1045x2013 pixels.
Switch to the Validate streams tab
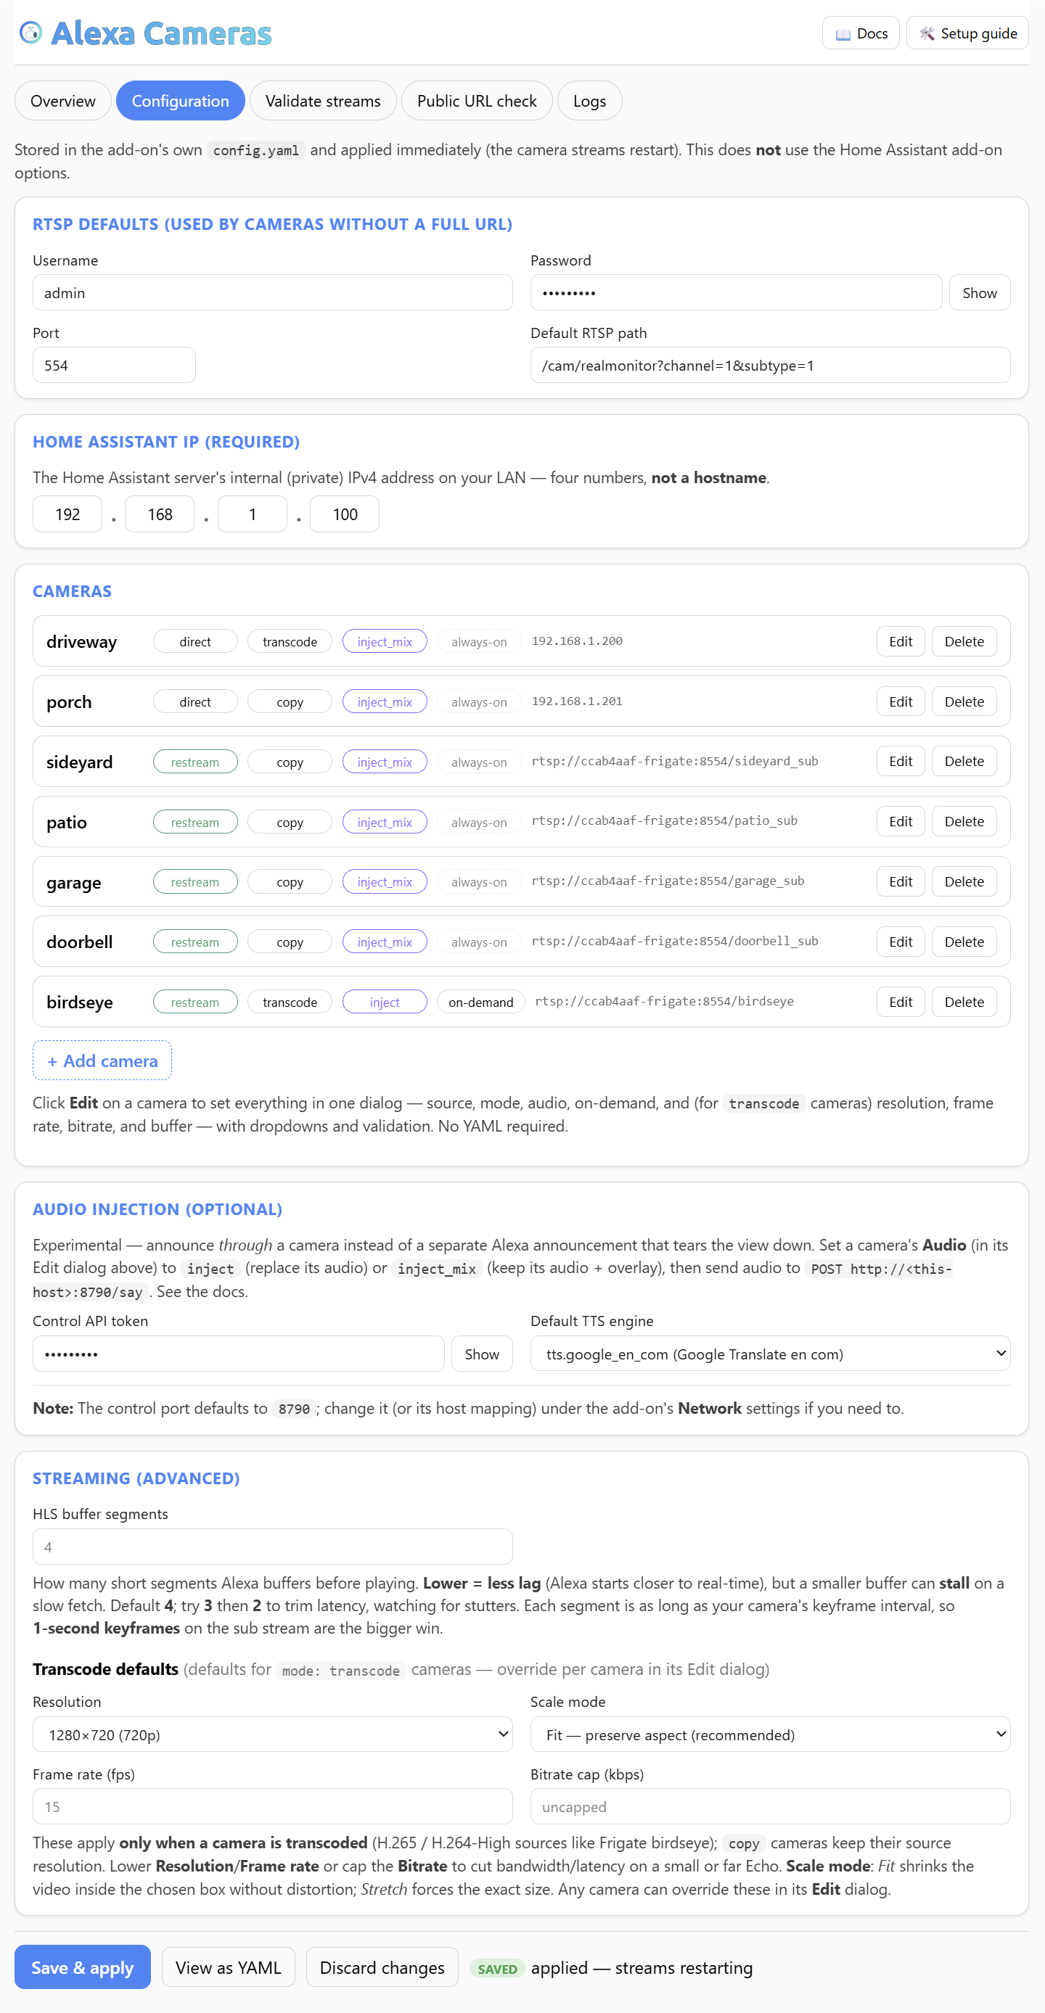coord(323,101)
